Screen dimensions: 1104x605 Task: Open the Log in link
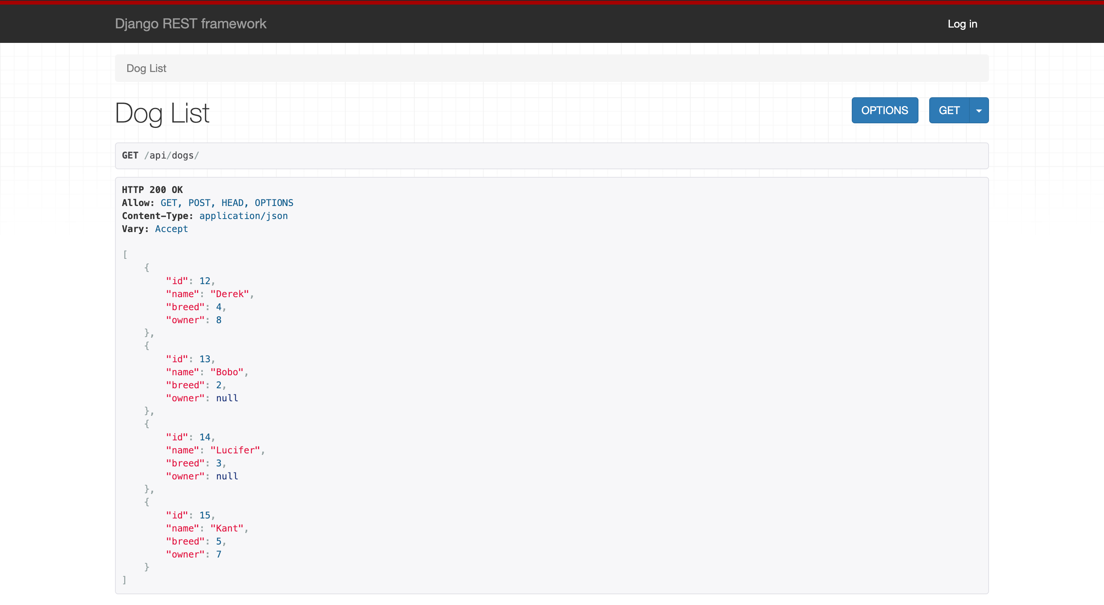962,24
